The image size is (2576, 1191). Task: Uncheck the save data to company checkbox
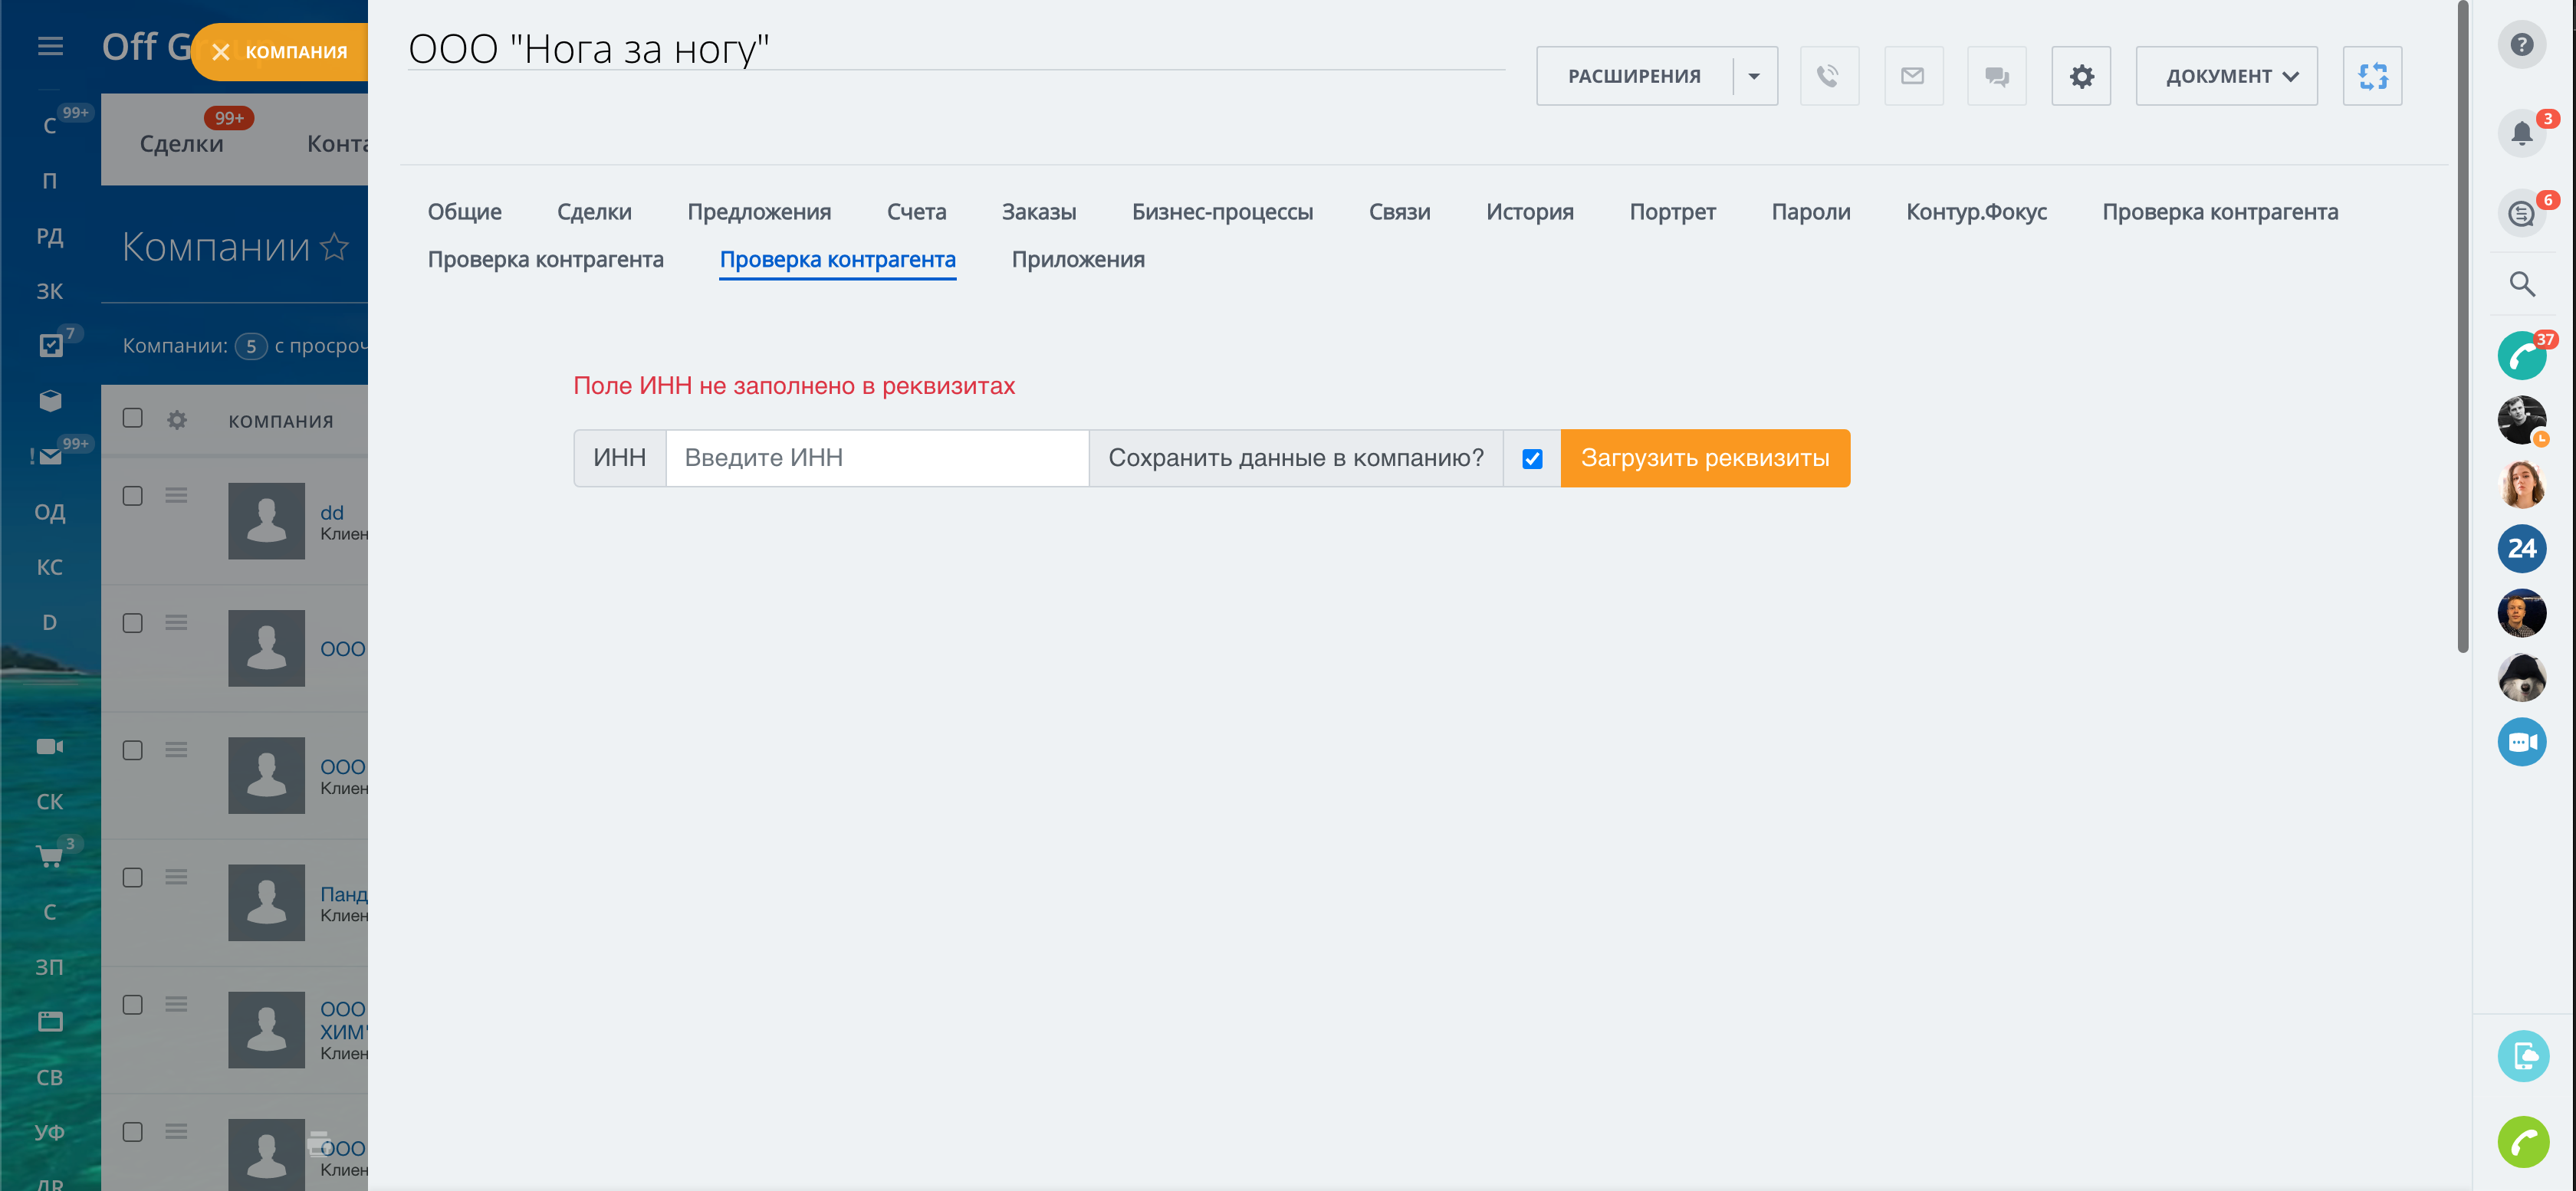point(1531,459)
